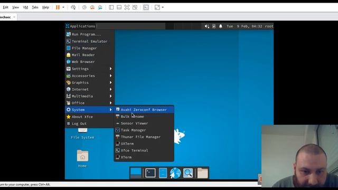Open the snapshot manager
This screenshot has height=190, width=338.
[x=100, y=7]
